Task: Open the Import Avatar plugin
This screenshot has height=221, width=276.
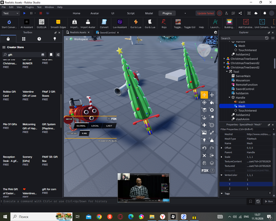Action: pyautogui.click(x=88, y=24)
